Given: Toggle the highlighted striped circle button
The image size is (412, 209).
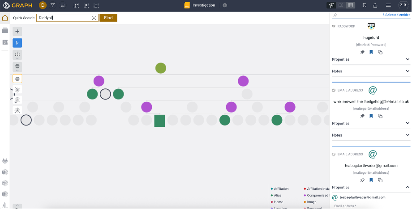Looking at the screenshot, I should [17, 79].
